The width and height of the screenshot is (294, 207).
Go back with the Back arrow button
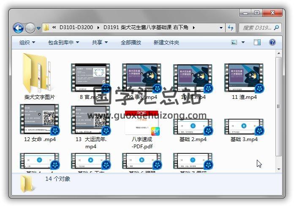click(x=19, y=28)
